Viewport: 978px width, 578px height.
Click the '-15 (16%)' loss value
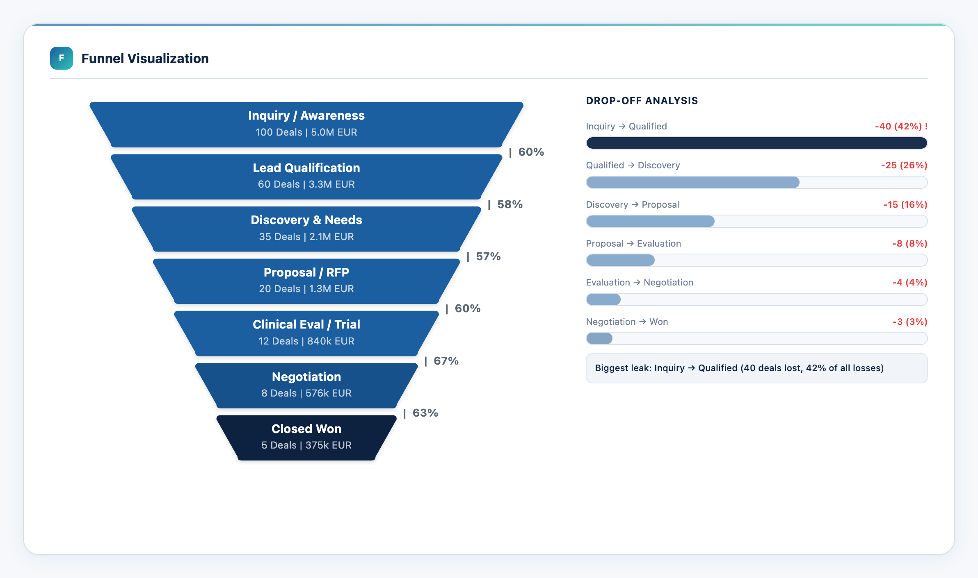[x=905, y=204]
